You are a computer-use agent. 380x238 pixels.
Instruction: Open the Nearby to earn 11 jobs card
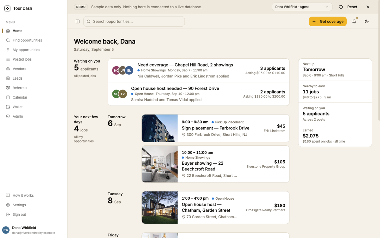(x=335, y=92)
